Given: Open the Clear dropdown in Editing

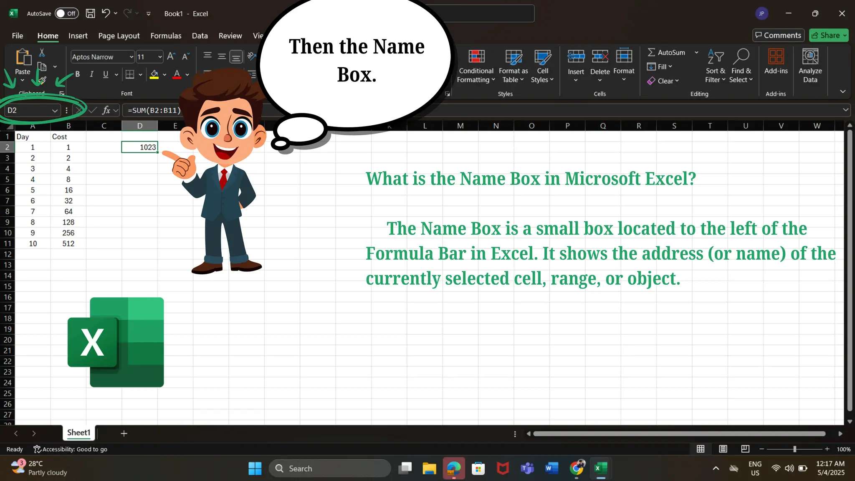Looking at the screenshot, I should coord(663,81).
